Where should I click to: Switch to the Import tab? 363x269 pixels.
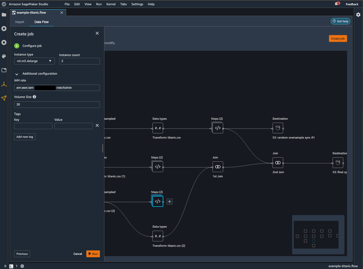point(20,22)
